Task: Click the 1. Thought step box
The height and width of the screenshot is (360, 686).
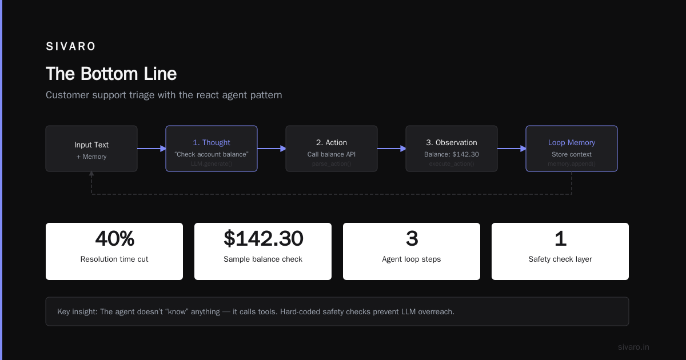Action: [212, 149]
